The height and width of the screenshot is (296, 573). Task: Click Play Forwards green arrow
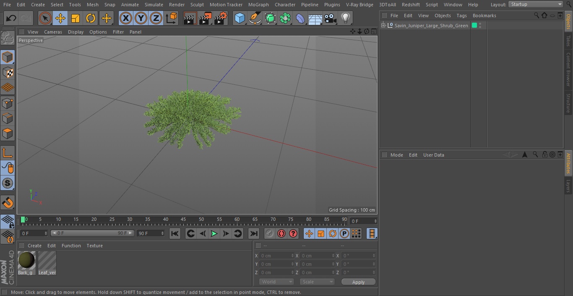click(214, 233)
